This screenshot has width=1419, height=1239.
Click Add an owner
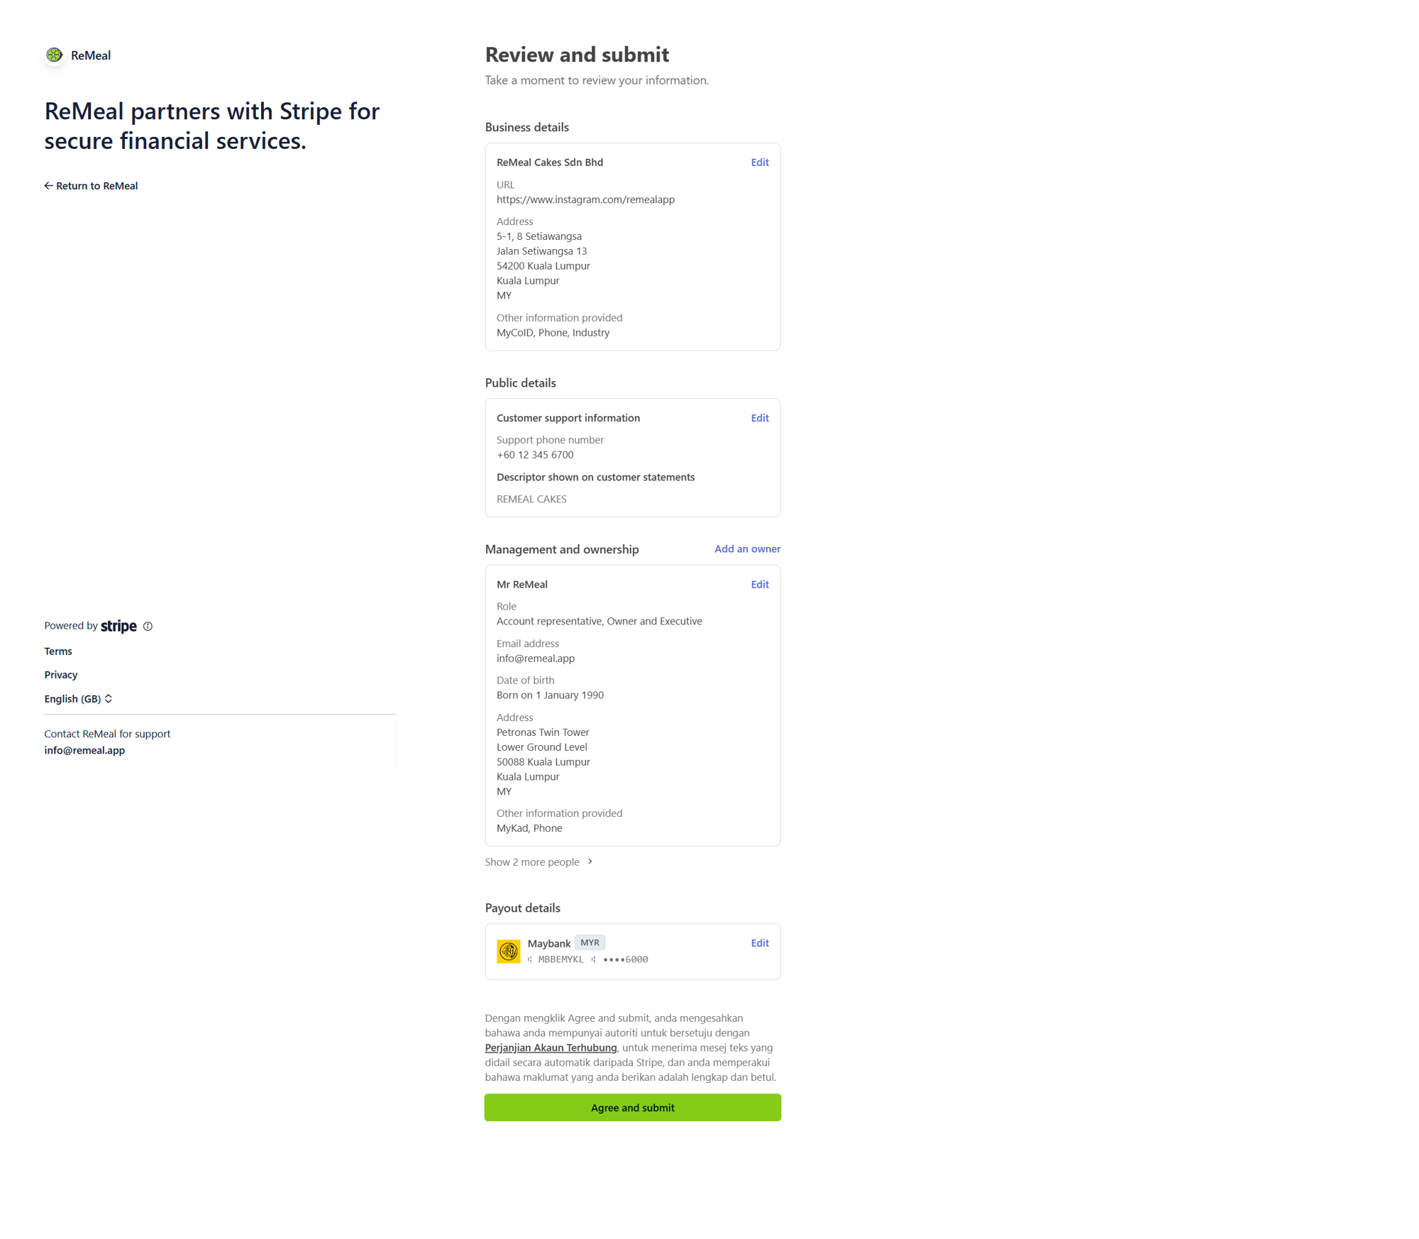(746, 549)
